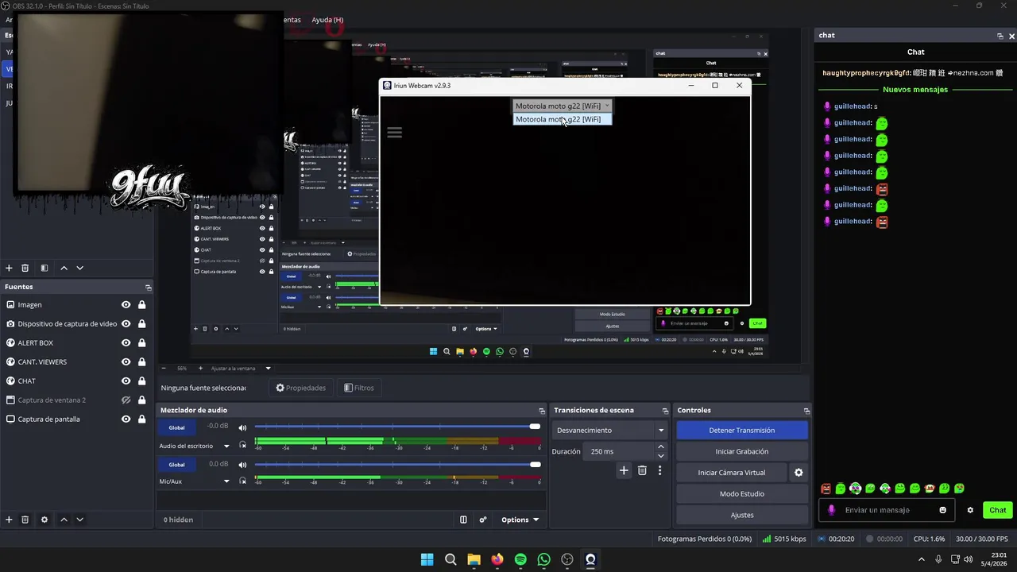This screenshot has height=572, width=1017.
Task: Open Iriun camera selection combo box
Action: 562,106
